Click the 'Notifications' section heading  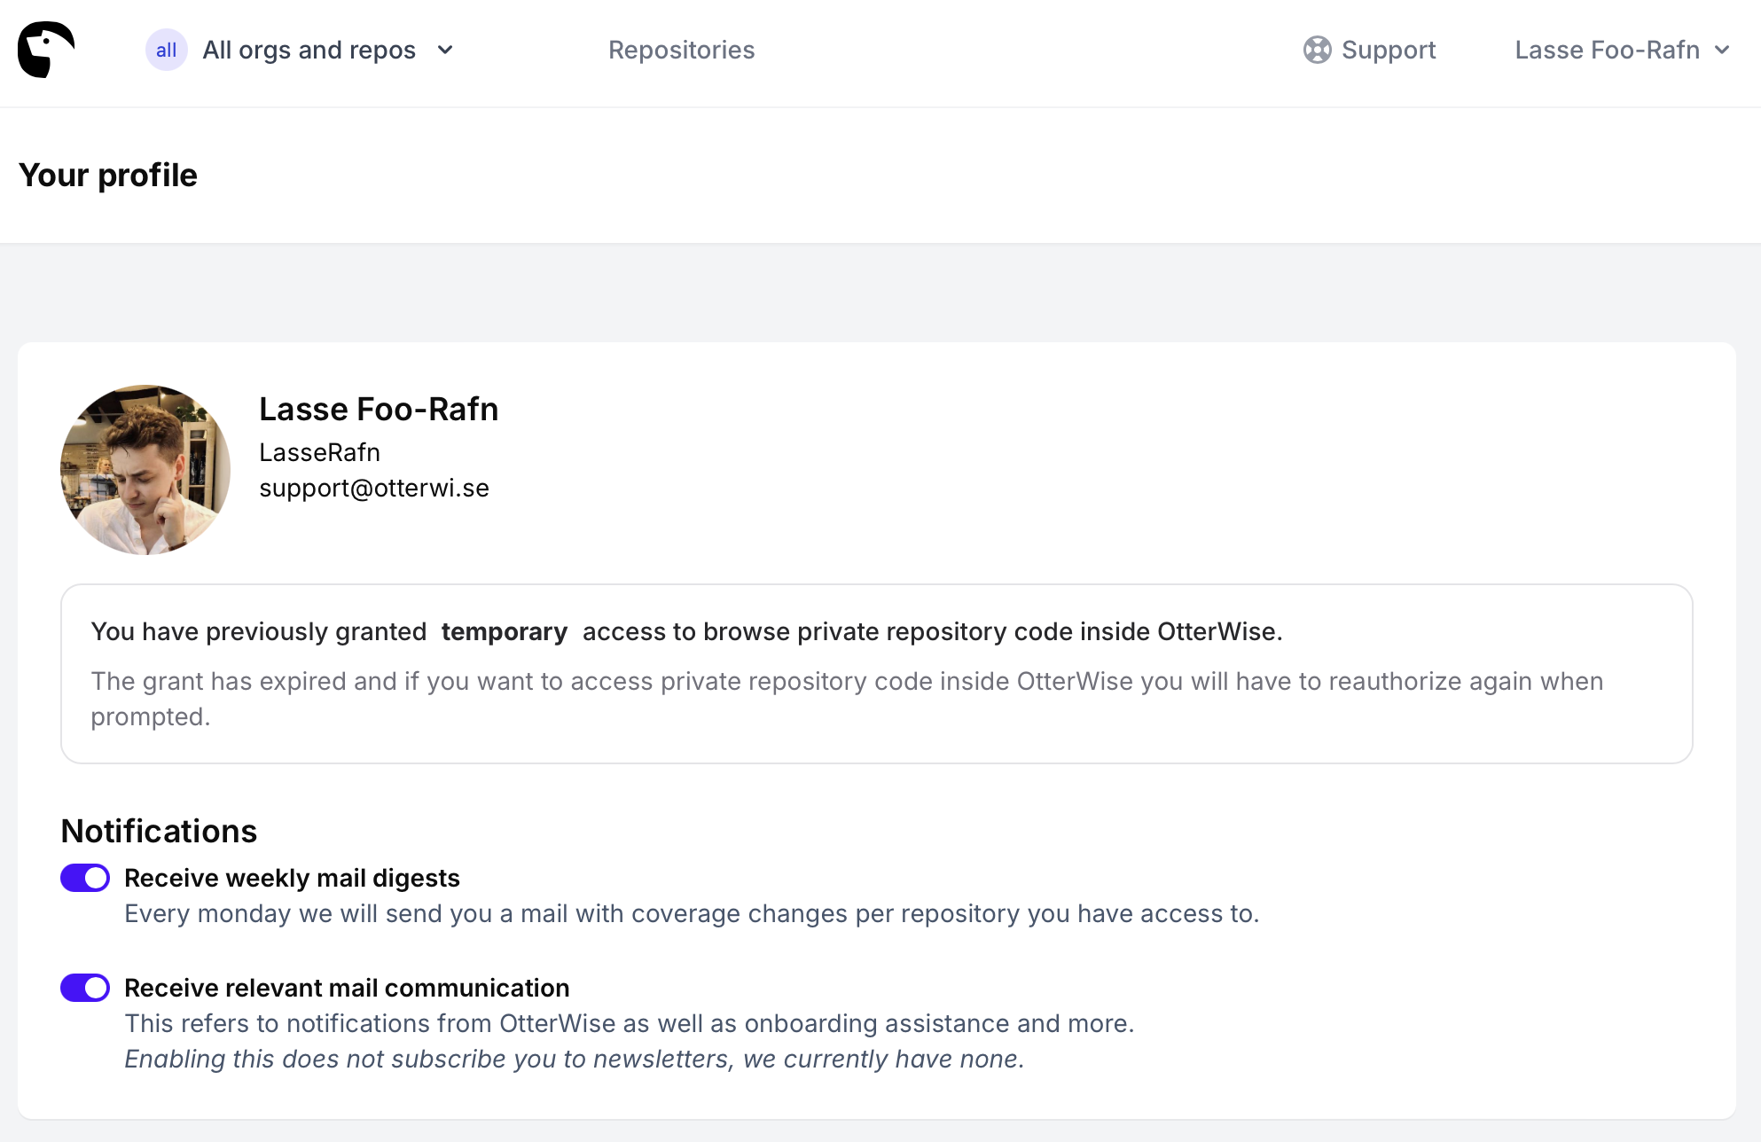pos(159,831)
